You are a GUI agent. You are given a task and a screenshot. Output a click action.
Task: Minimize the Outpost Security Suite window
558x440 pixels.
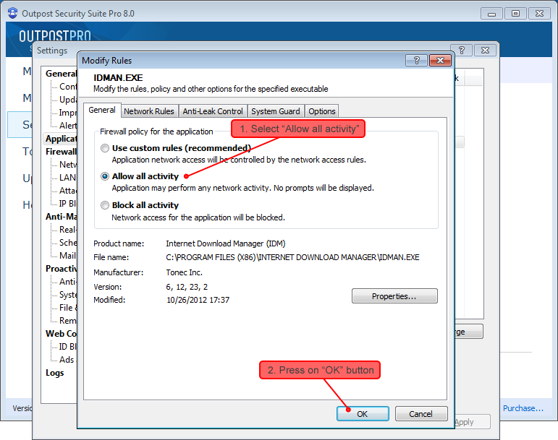pos(492,14)
